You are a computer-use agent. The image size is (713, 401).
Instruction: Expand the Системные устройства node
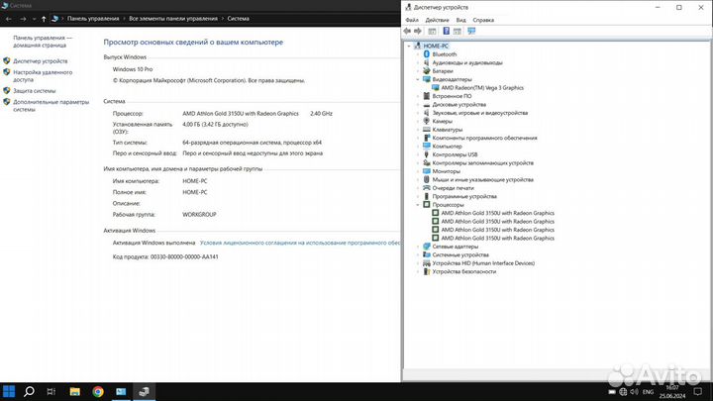418,254
